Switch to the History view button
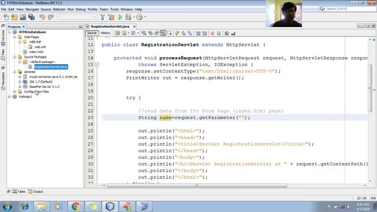Viewport: 377px width, 212px height. pos(105,33)
